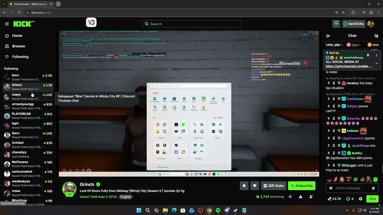
Task: Delete kottaaa's chat message
Action: click(x=329, y=131)
